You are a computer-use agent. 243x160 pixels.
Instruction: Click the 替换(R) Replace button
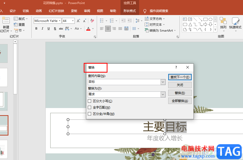(180, 93)
